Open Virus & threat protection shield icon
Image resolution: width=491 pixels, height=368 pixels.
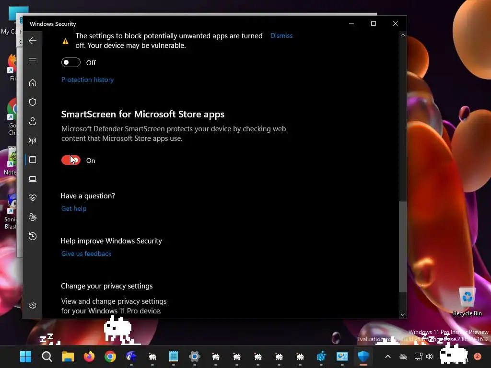33,102
